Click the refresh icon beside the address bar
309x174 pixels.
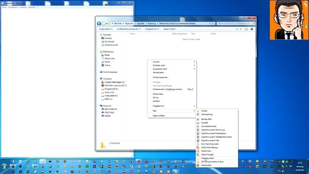[213, 24]
